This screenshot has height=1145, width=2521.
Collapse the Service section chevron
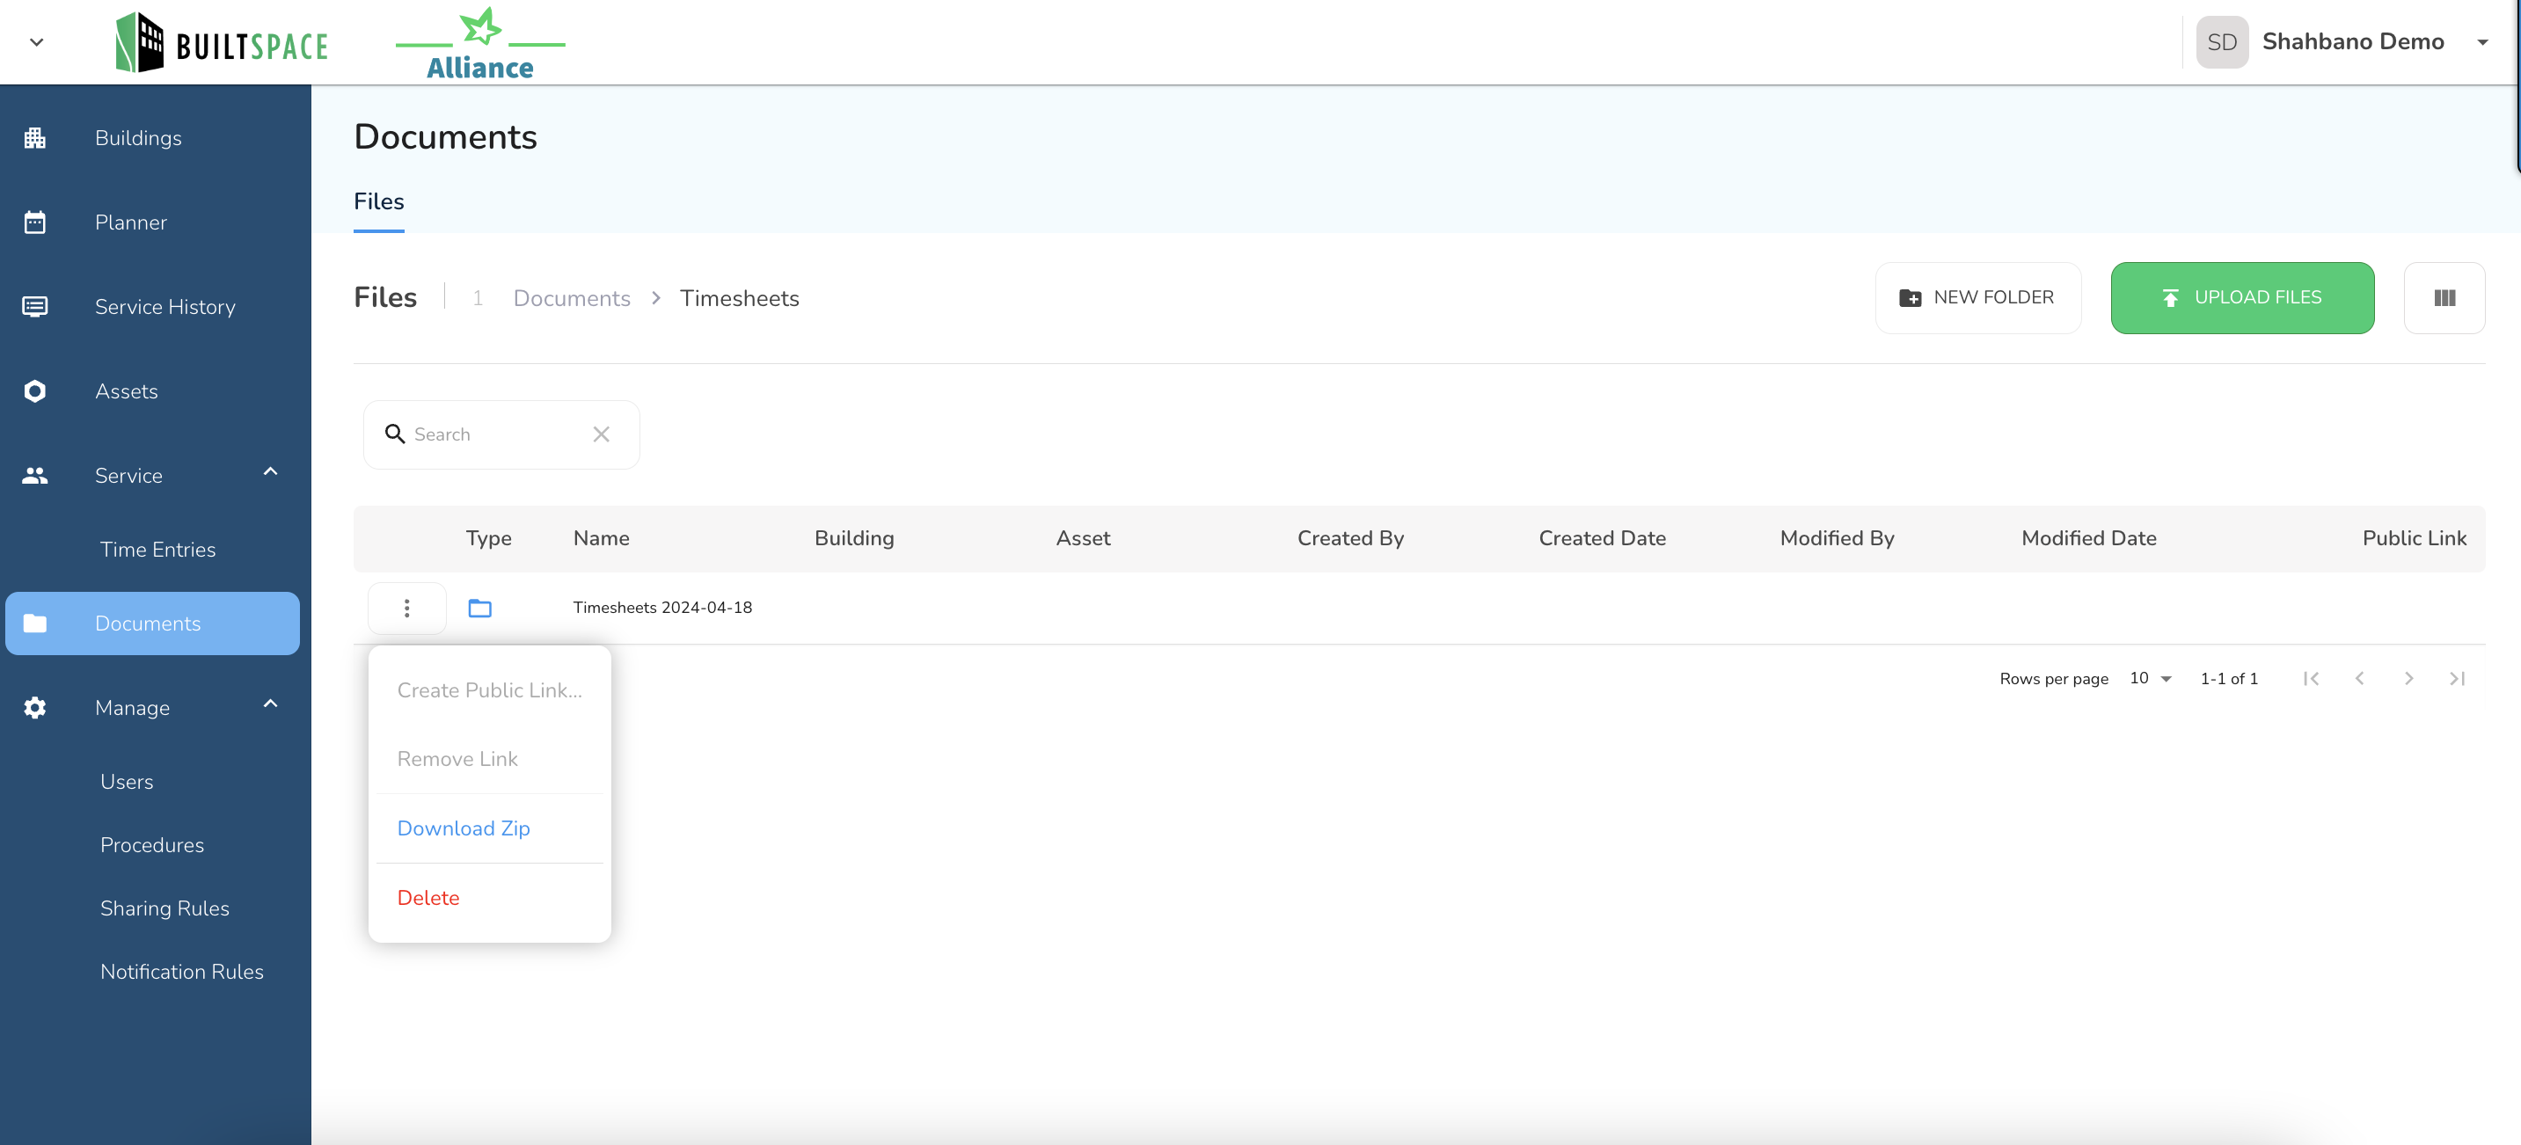point(270,471)
